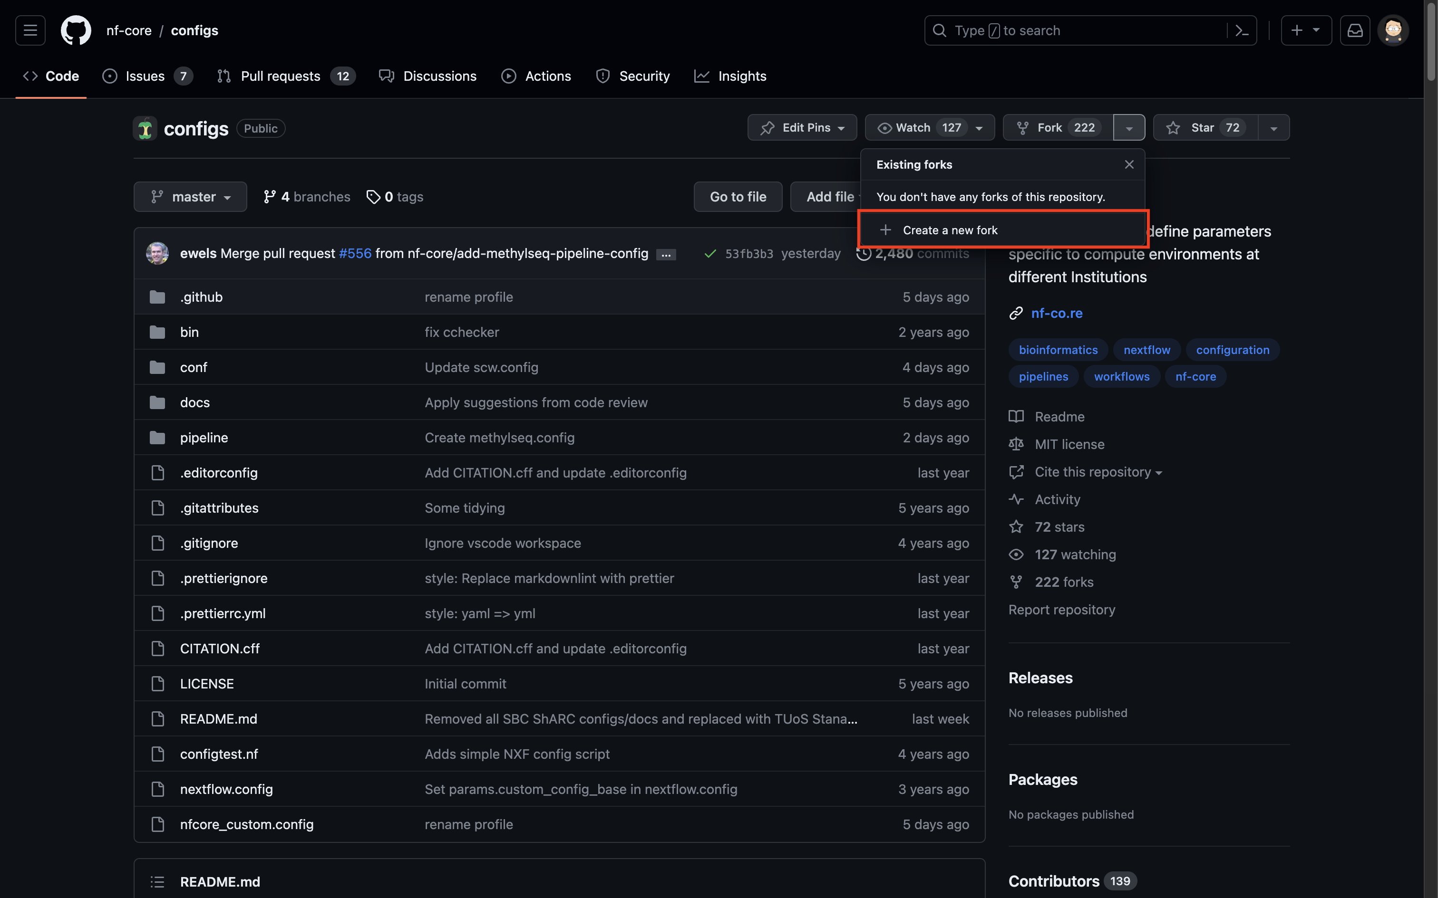Open the CITATION.cff file
This screenshot has height=898, width=1438.
pos(220,649)
